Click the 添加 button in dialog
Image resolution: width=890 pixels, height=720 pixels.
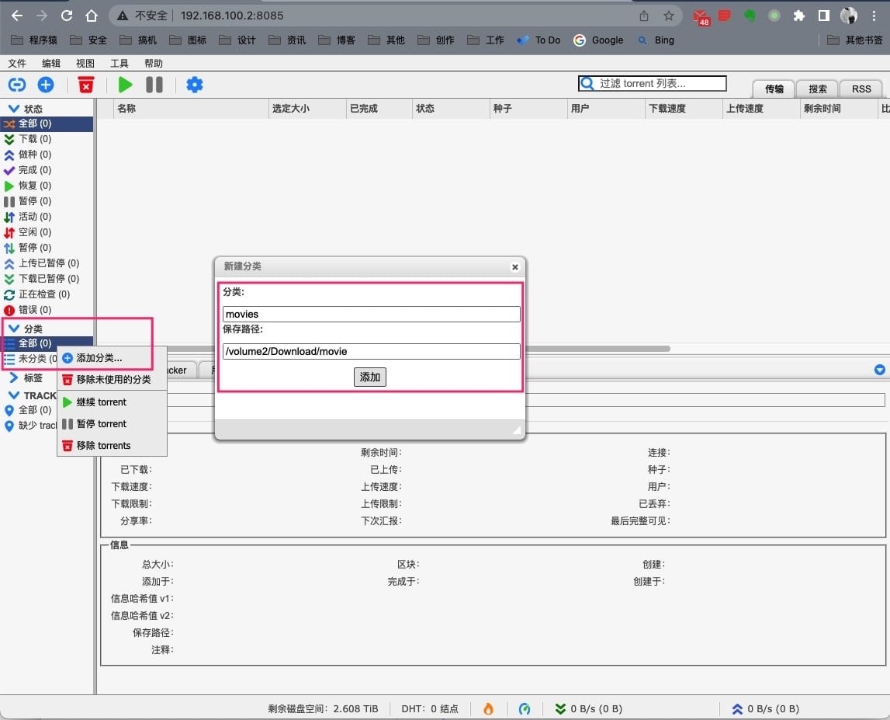click(370, 377)
